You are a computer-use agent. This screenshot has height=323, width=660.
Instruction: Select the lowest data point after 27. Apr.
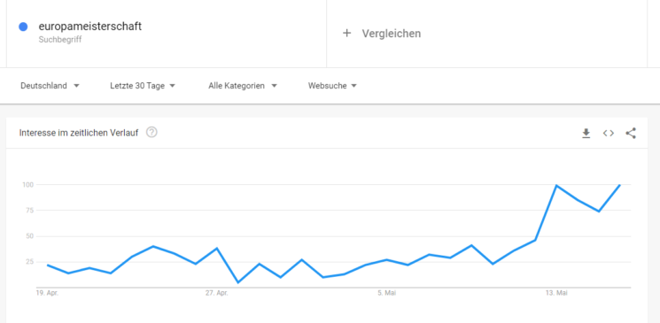point(238,282)
